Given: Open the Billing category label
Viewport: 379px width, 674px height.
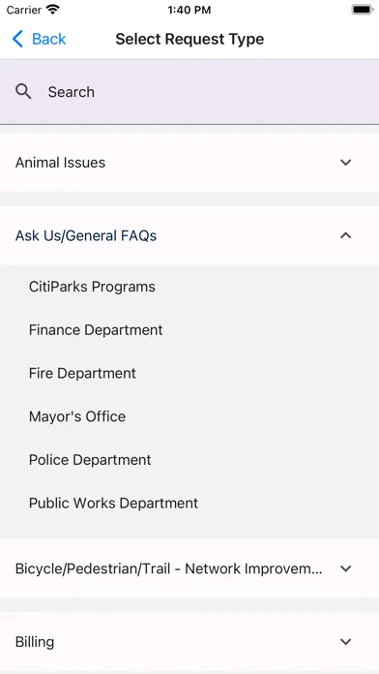Looking at the screenshot, I should tap(35, 642).
